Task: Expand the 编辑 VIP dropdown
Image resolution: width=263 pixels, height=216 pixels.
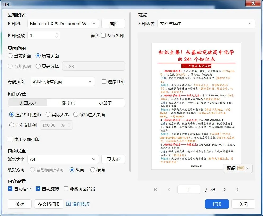Action: click(248, 168)
